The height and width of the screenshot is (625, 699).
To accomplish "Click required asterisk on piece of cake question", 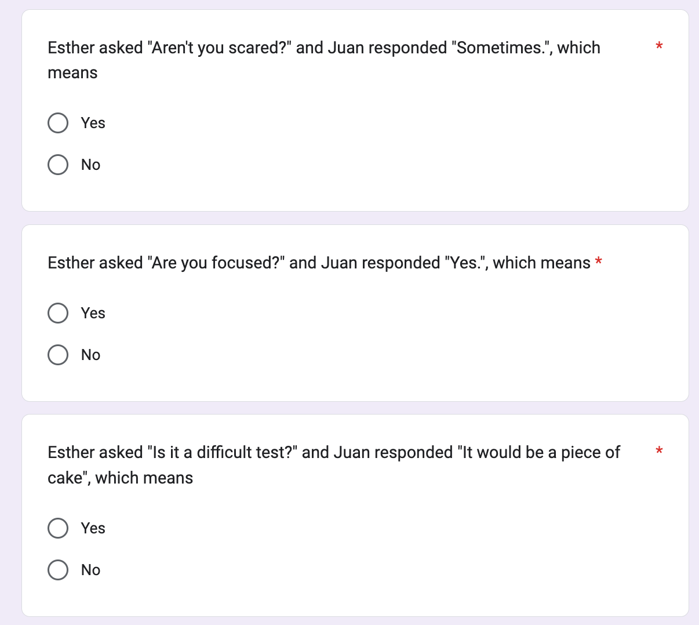I will click(659, 451).
